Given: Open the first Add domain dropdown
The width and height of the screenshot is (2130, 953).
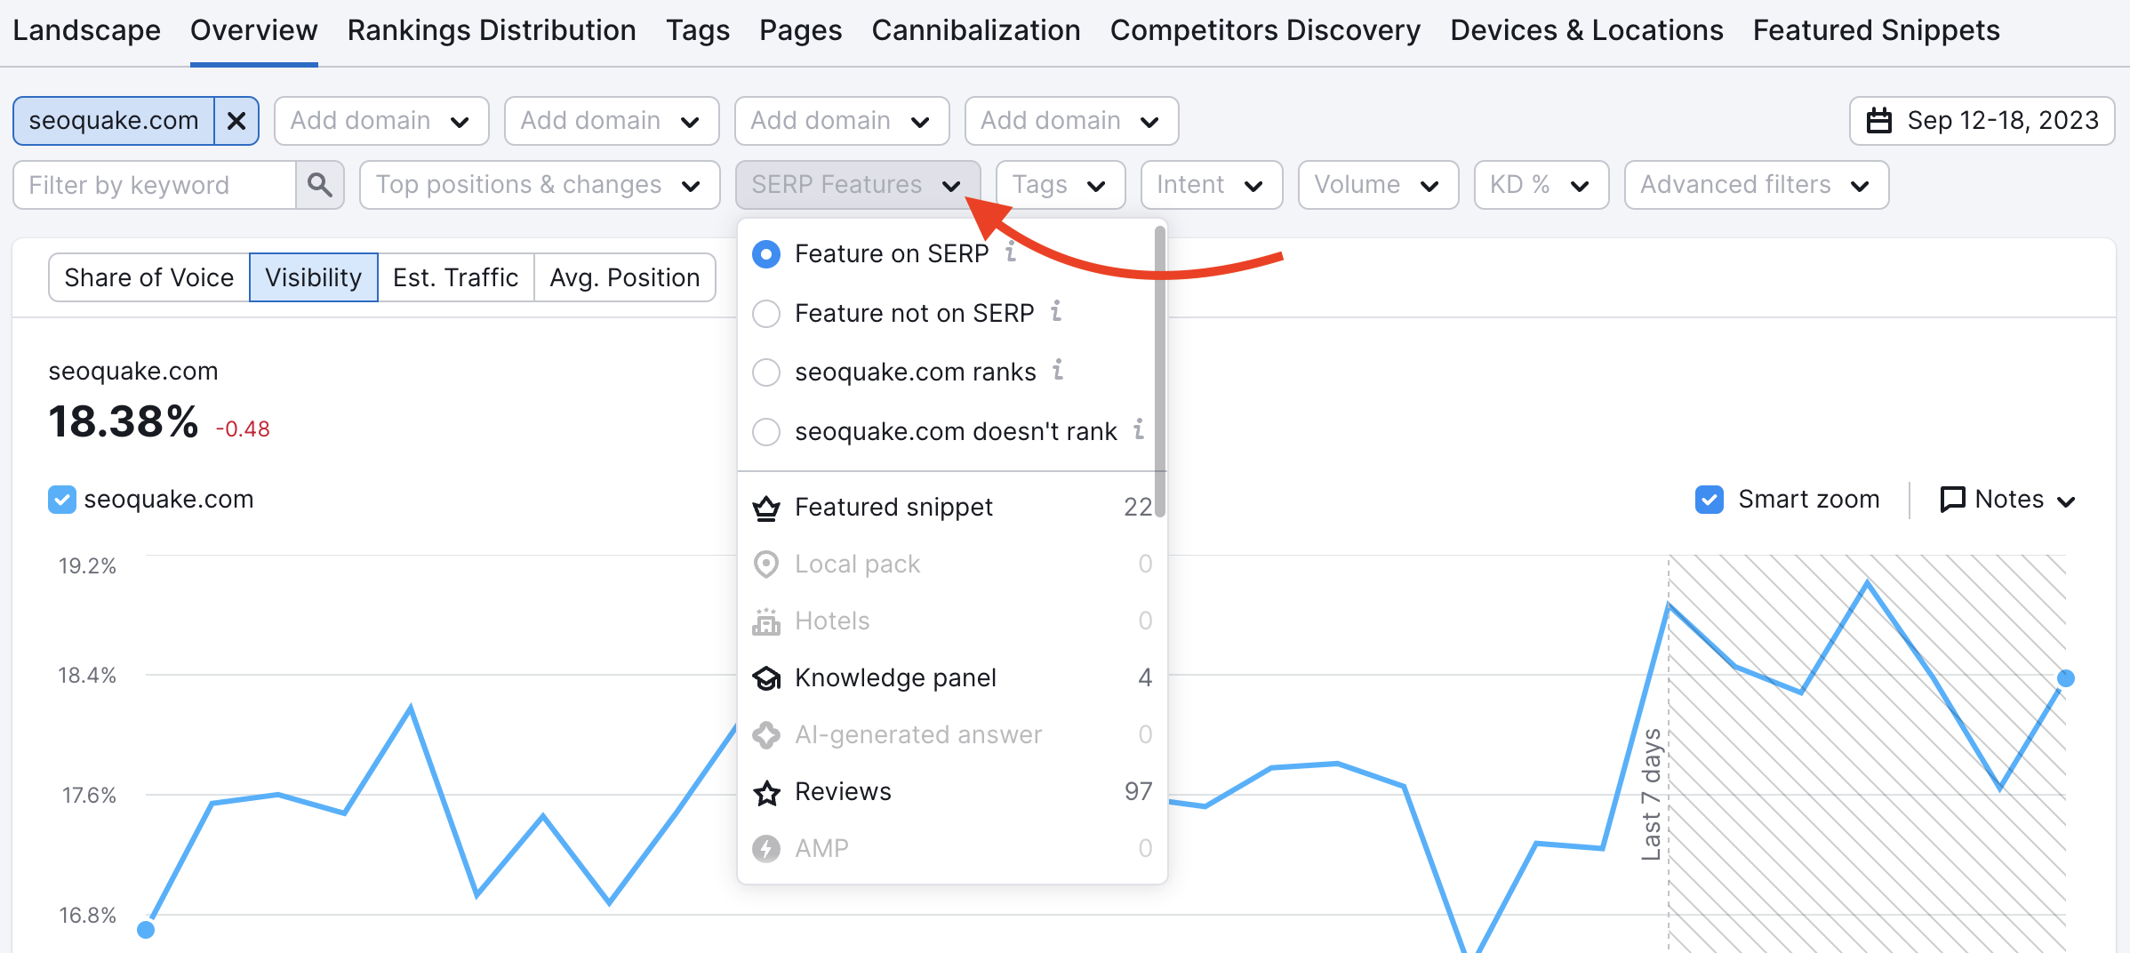Looking at the screenshot, I should coord(381,121).
